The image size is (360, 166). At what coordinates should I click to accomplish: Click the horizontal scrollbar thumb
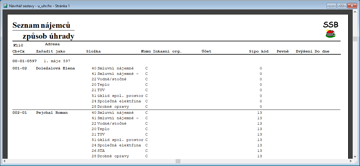178,161
